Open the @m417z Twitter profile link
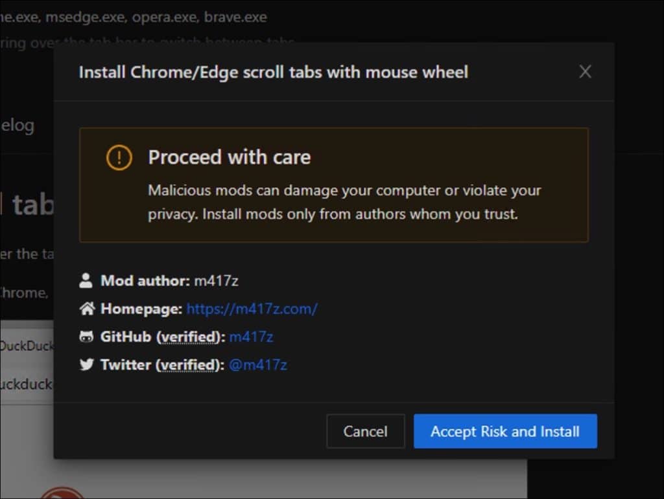 [x=258, y=364]
